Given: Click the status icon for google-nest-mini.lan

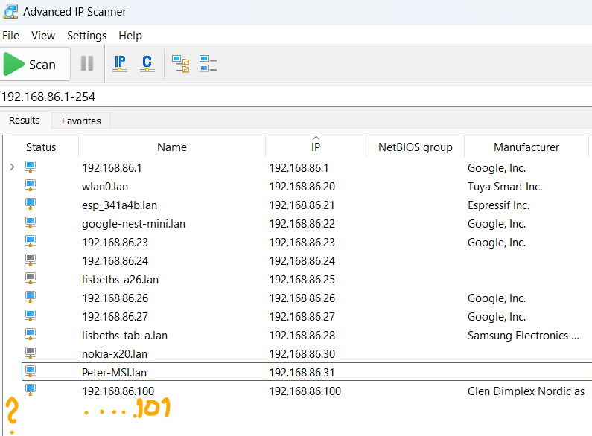Looking at the screenshot, I should (31, 223).
